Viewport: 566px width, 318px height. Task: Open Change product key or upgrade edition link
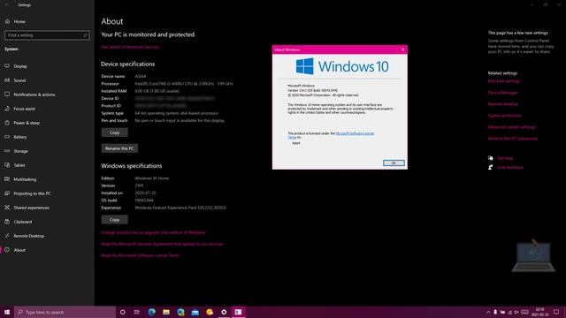click(x=153, y=232)
